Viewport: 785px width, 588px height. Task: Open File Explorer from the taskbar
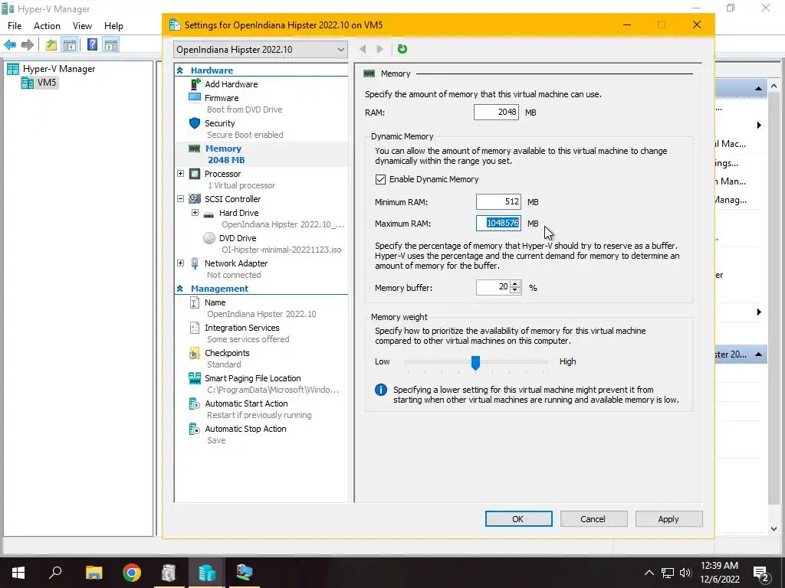point(94,573)
